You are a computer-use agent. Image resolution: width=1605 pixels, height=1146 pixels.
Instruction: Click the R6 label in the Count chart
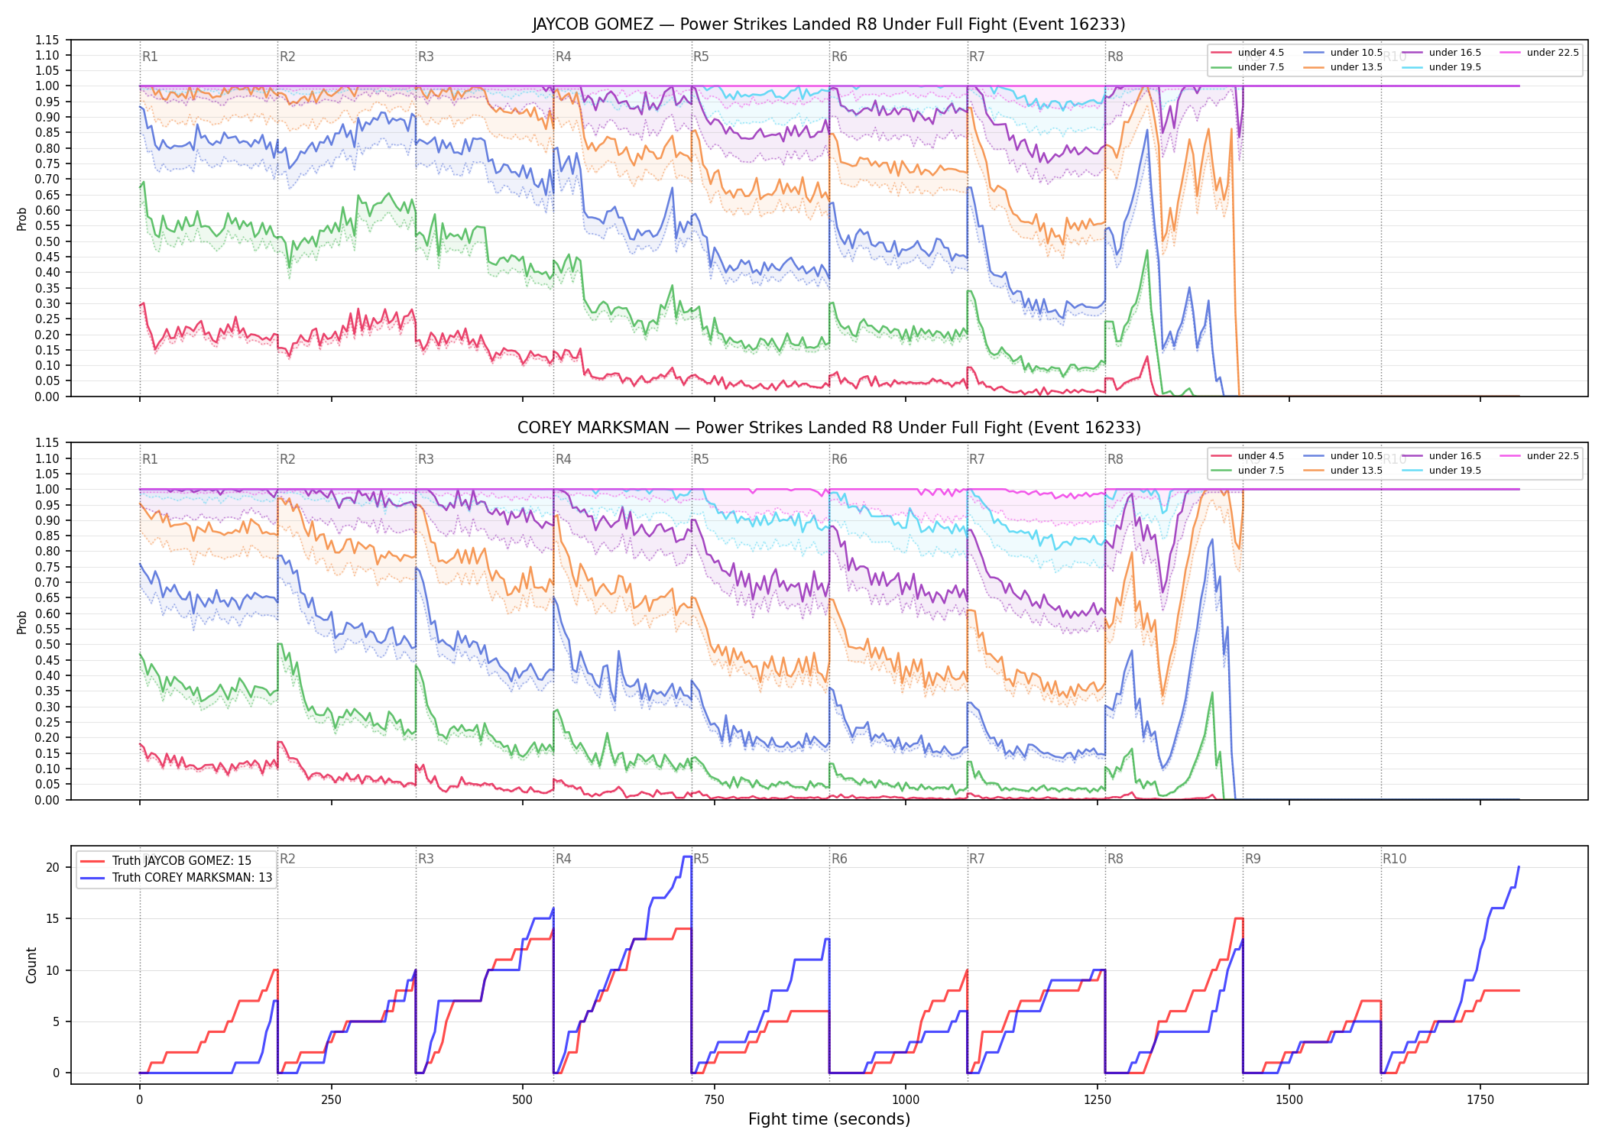839,859
